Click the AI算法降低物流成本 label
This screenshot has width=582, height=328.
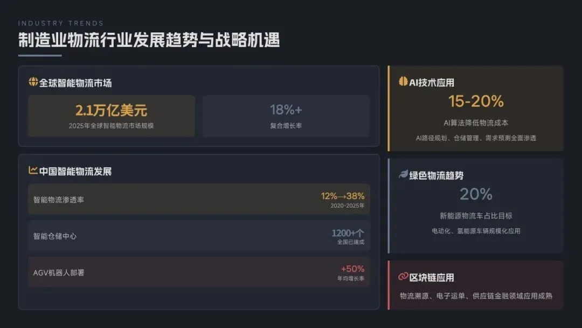[x=476, y=123]
